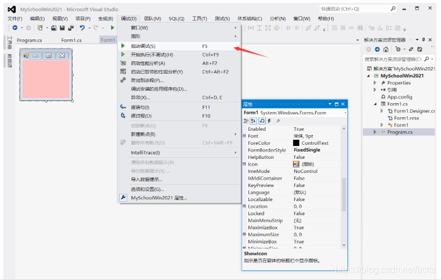Click the Visual Studio logo icon
Viewport: 441px width, 280px height.
[x=11, y=9]
